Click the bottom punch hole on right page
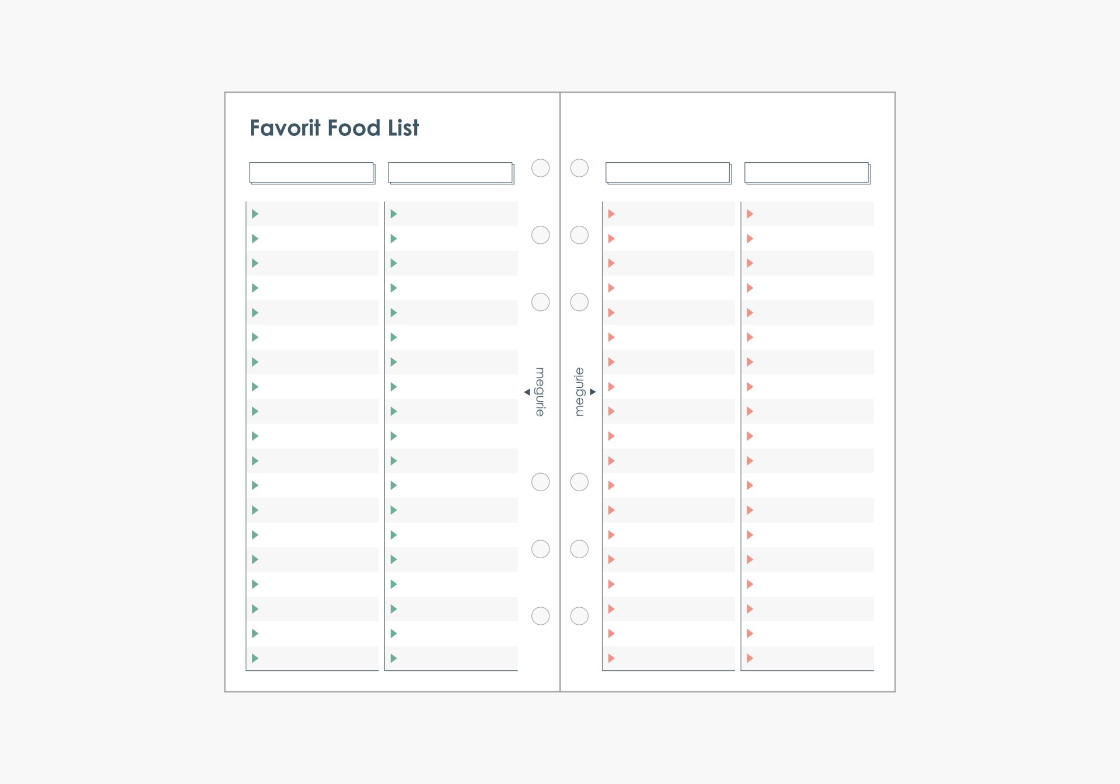 (579, 616)
